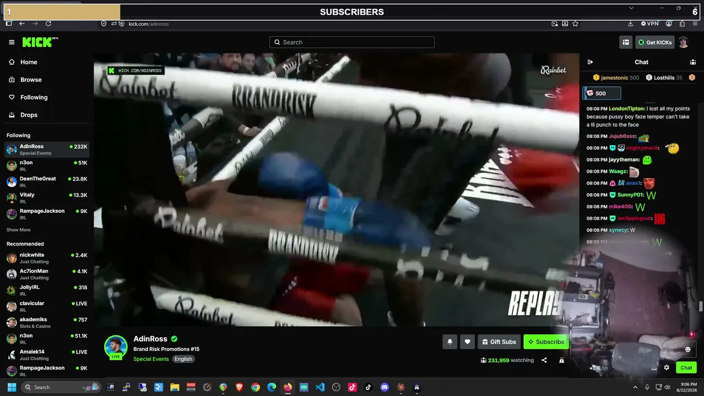
Task: Open chat settings gear icon
Action: coord(667,367)
